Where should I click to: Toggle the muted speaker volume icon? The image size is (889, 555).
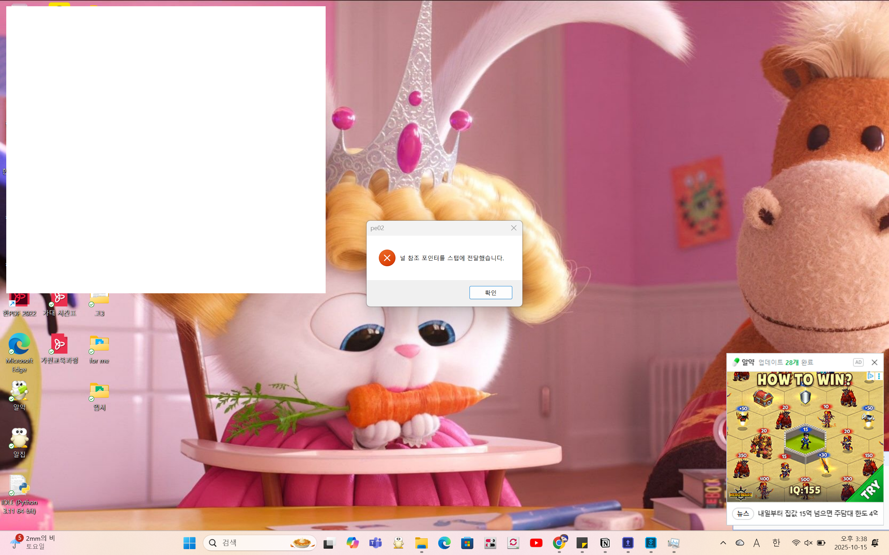[x=808, y=543]
